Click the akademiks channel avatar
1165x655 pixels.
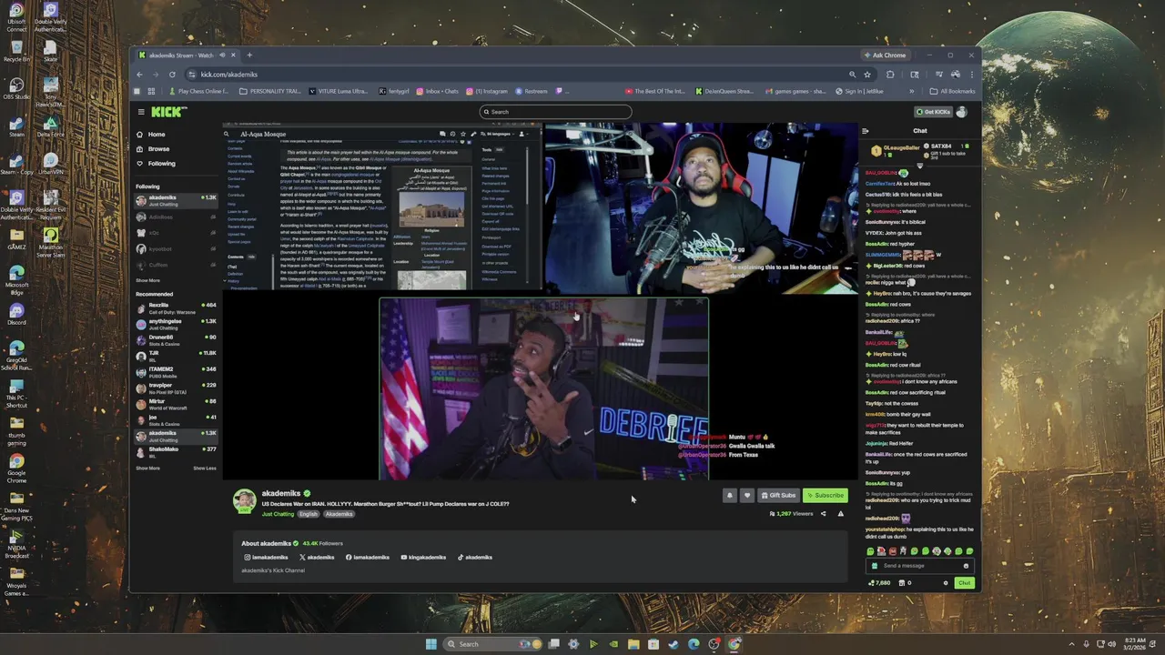click(244, 501)
